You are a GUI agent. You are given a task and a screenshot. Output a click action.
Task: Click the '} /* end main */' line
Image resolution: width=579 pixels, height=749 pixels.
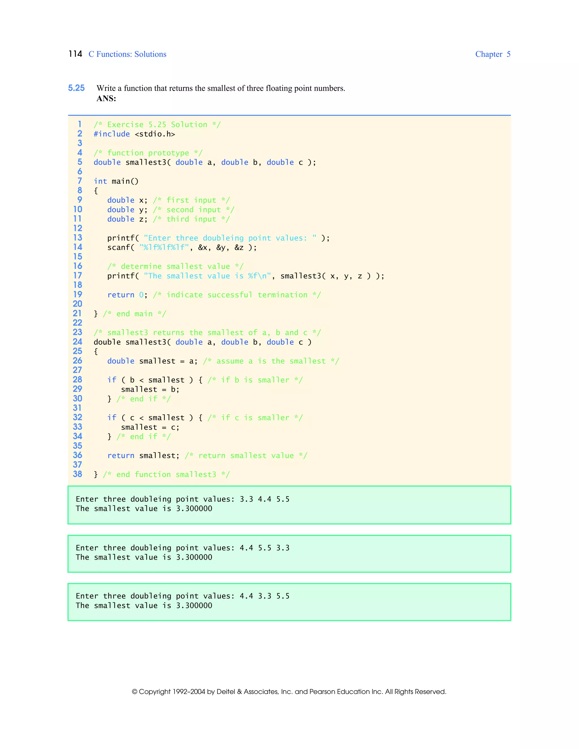pyautogui.click(x=130, y=314)
